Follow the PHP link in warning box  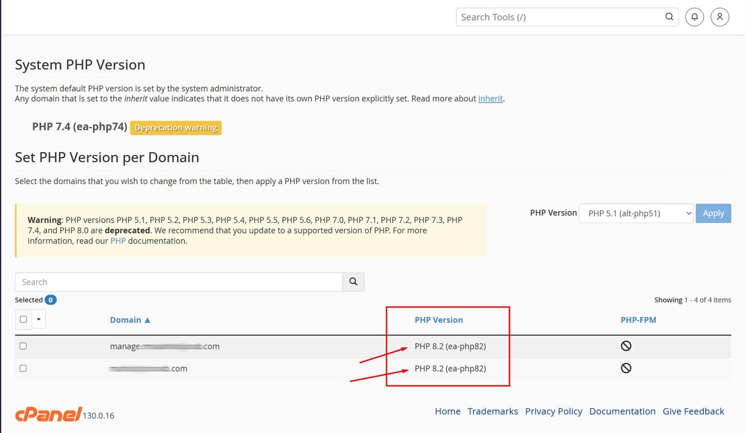(x=118, y=241)
